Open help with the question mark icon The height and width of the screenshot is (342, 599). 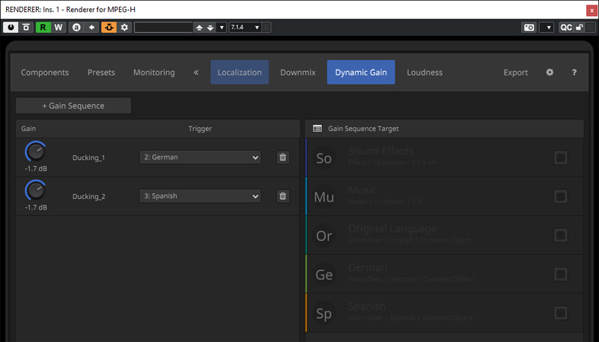574,73
